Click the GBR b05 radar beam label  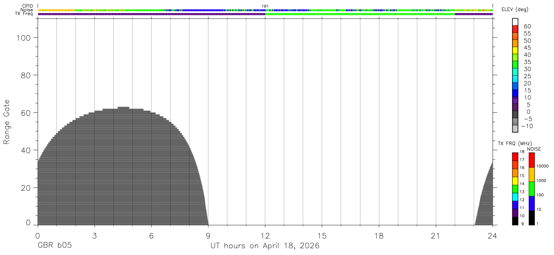(54, 246)
